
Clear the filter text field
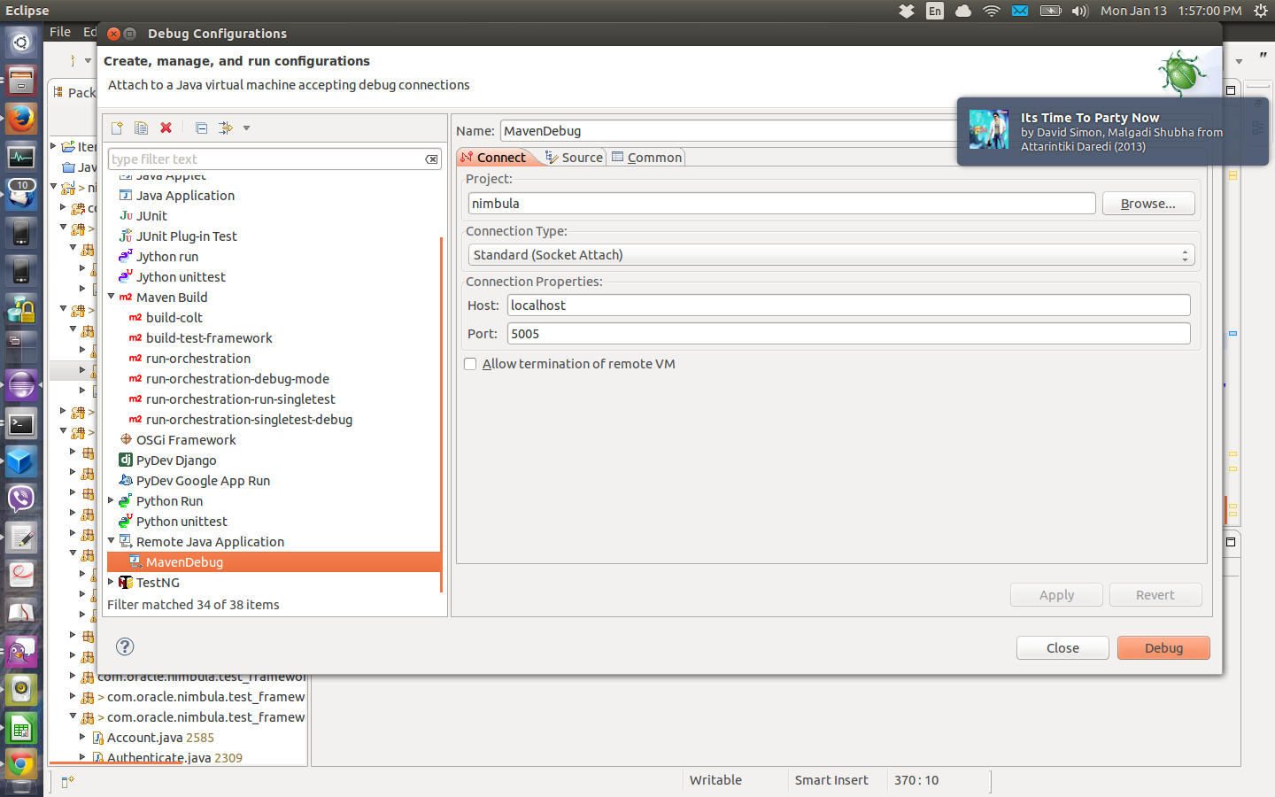coord(431,159)
